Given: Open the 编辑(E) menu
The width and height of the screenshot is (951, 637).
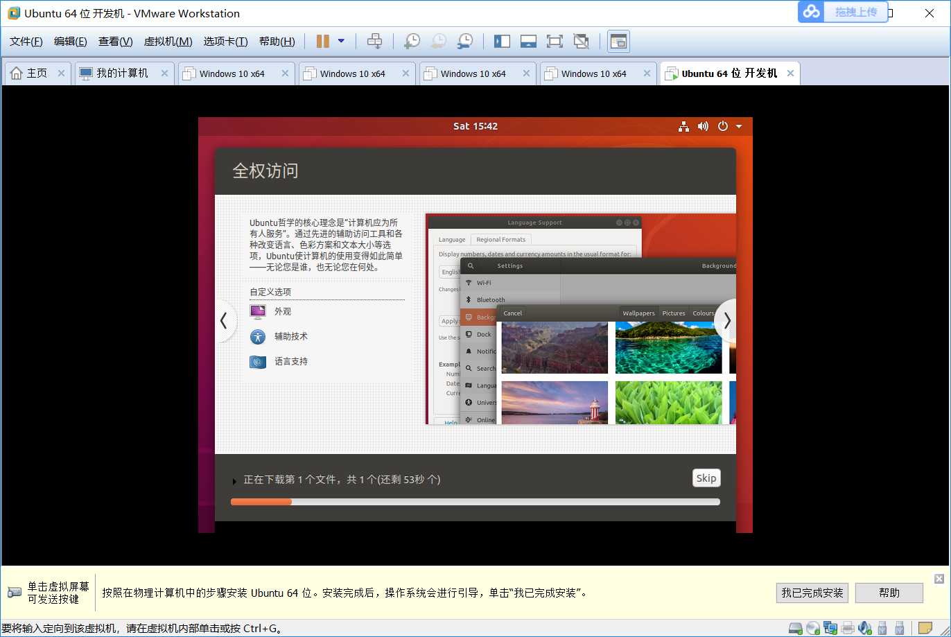Looking at the screenshot, I should coord(71,42).
